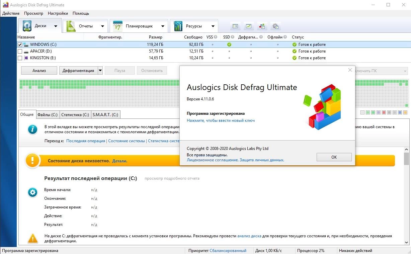Expand the Диски dropdown arrow

pyautogui.click(x=56, y=26)
